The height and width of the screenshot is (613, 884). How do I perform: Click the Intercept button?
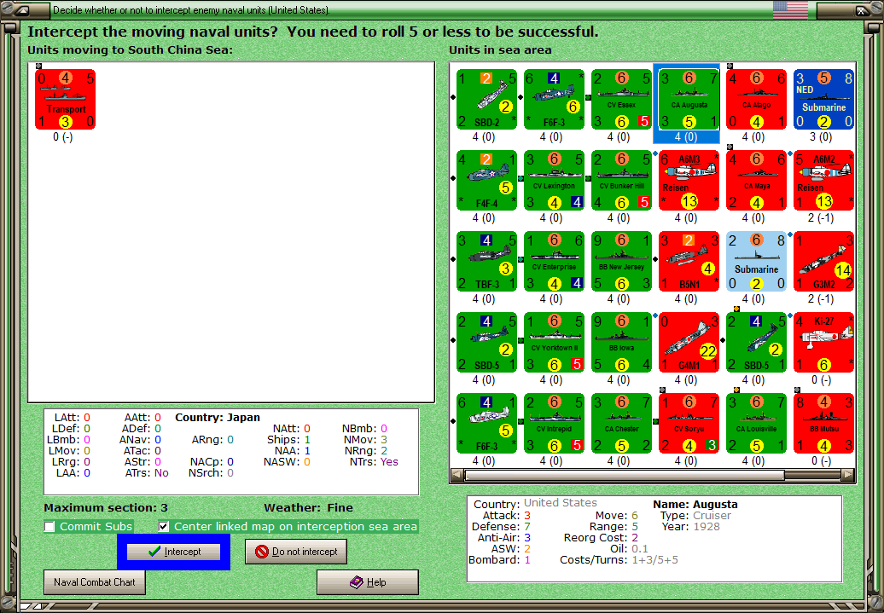pyautogui.click(x=174, y=552)
